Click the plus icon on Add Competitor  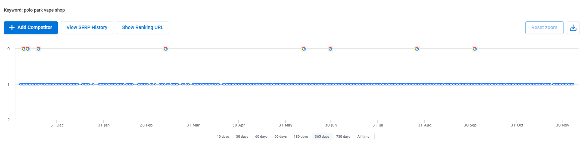(12, 28)
